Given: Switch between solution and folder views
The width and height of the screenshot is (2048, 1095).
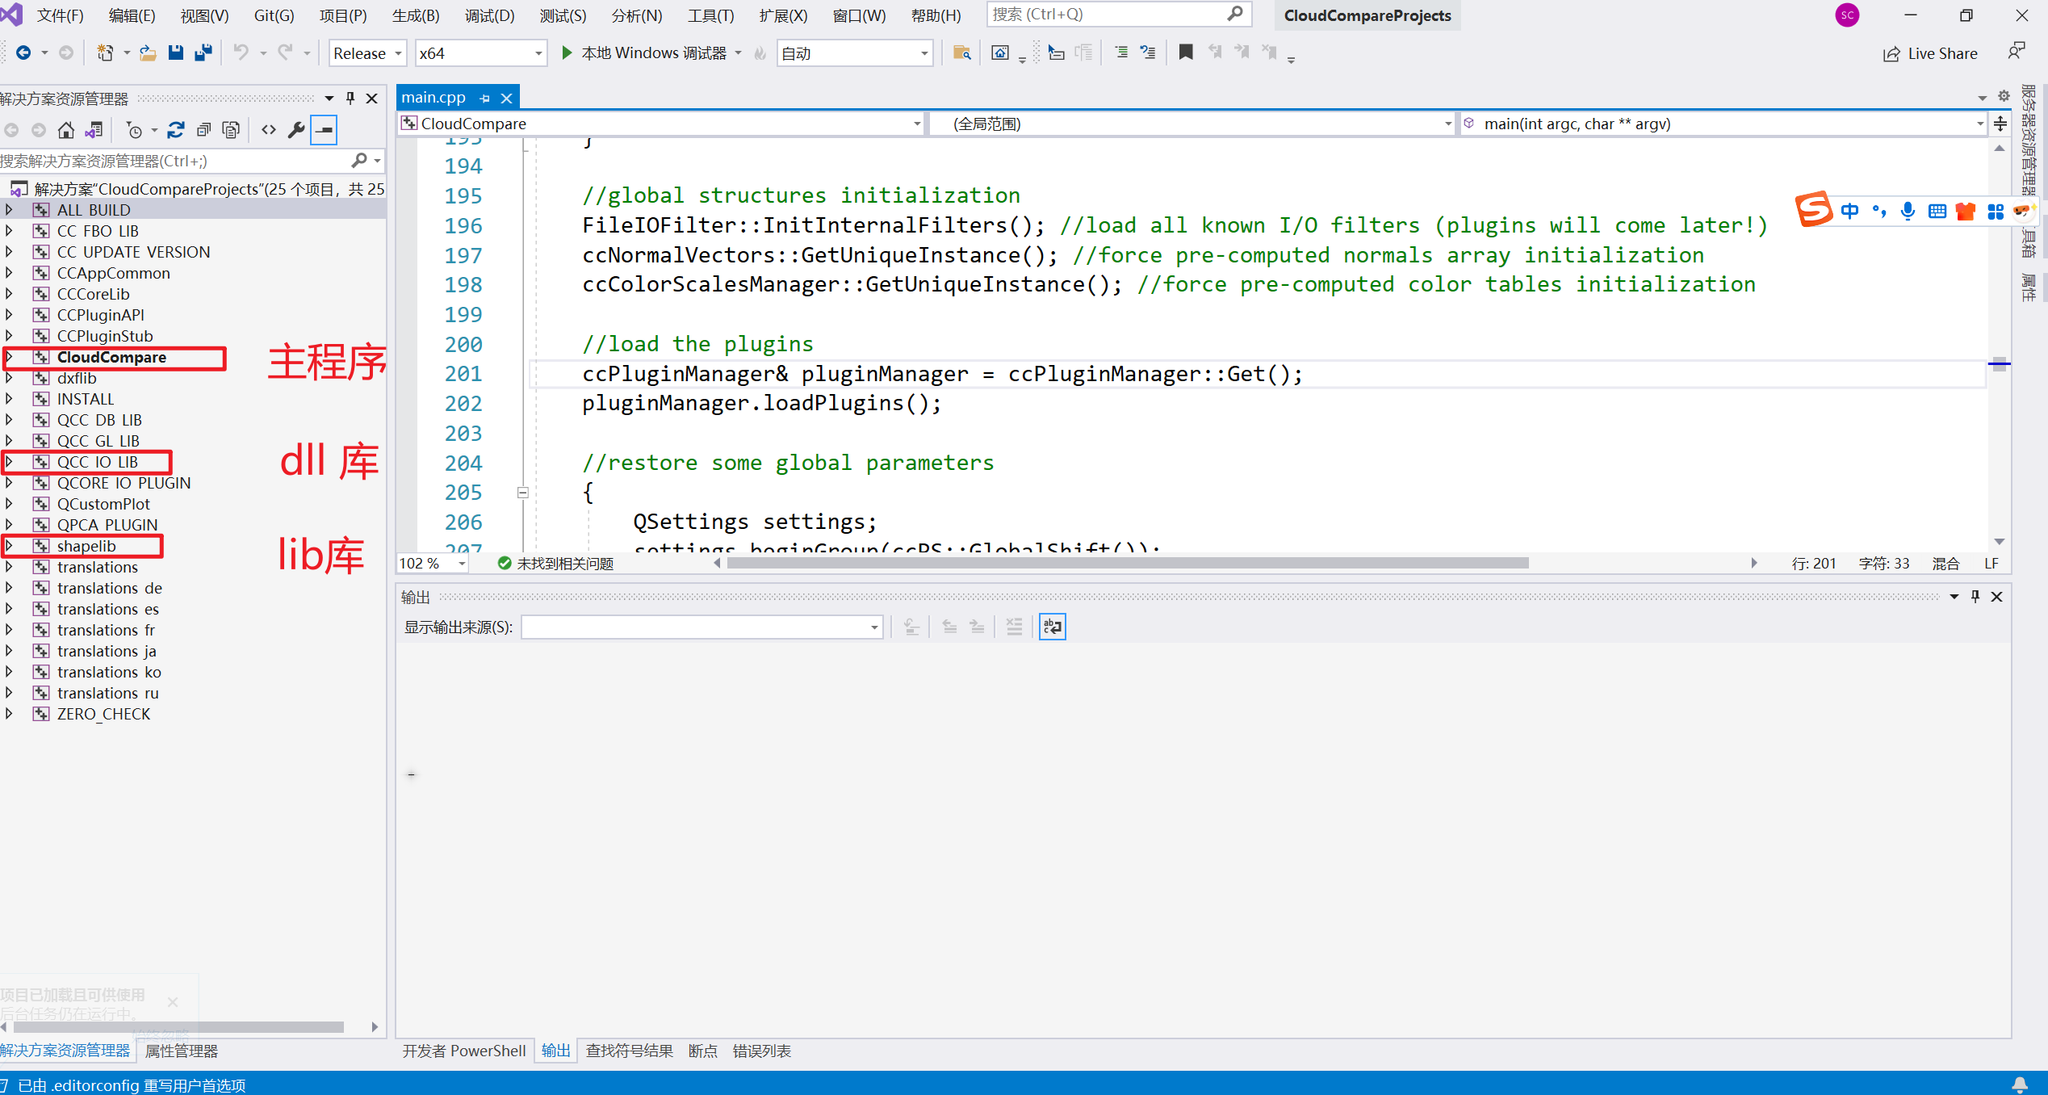Looking at the screenshot, I should pos(94,130).
